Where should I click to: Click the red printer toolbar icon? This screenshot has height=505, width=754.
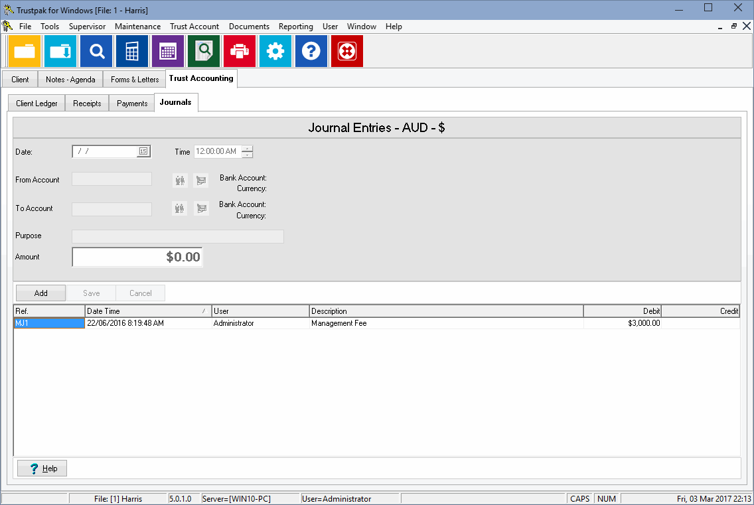point(240,51)
